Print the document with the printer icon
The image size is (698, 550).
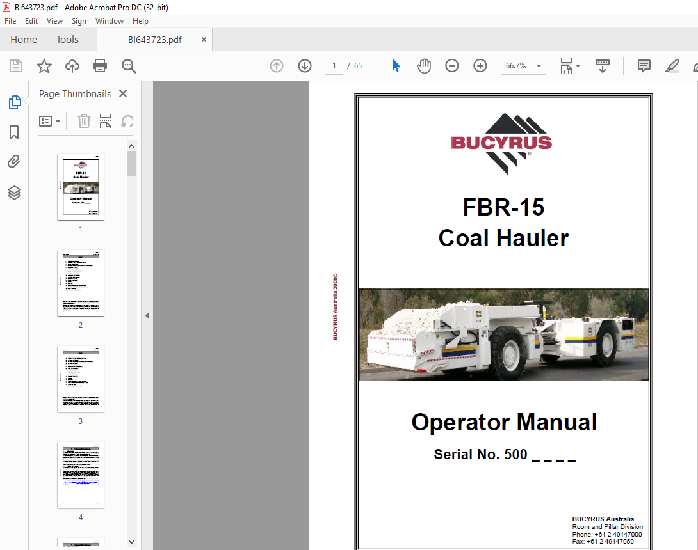[x=100, y=66]
